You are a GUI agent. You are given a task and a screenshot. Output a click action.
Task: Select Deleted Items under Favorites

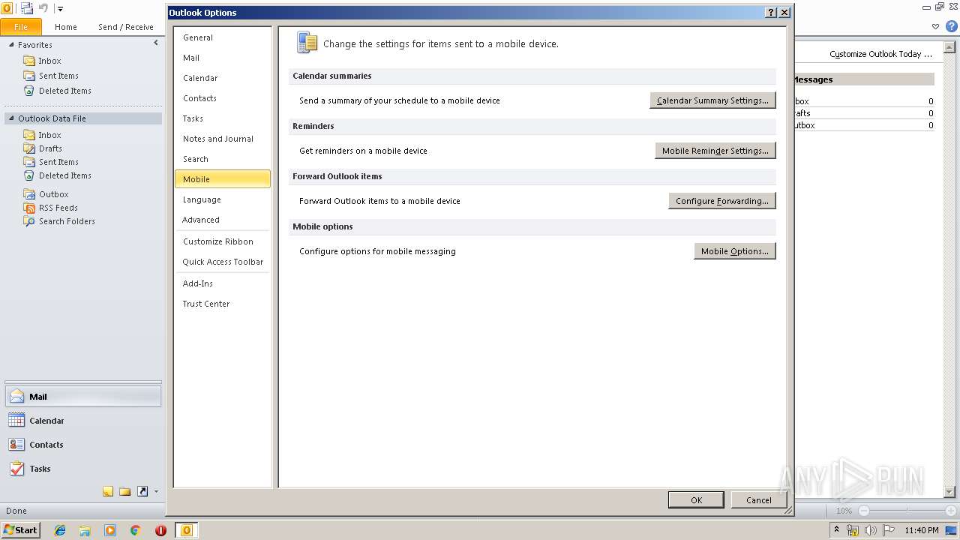pyautogui.click(x=65, y=91)
